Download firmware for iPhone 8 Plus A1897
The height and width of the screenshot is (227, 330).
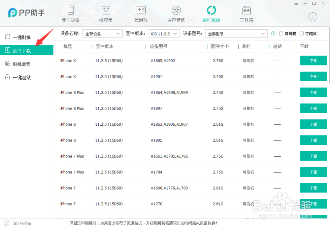(313, 109)
